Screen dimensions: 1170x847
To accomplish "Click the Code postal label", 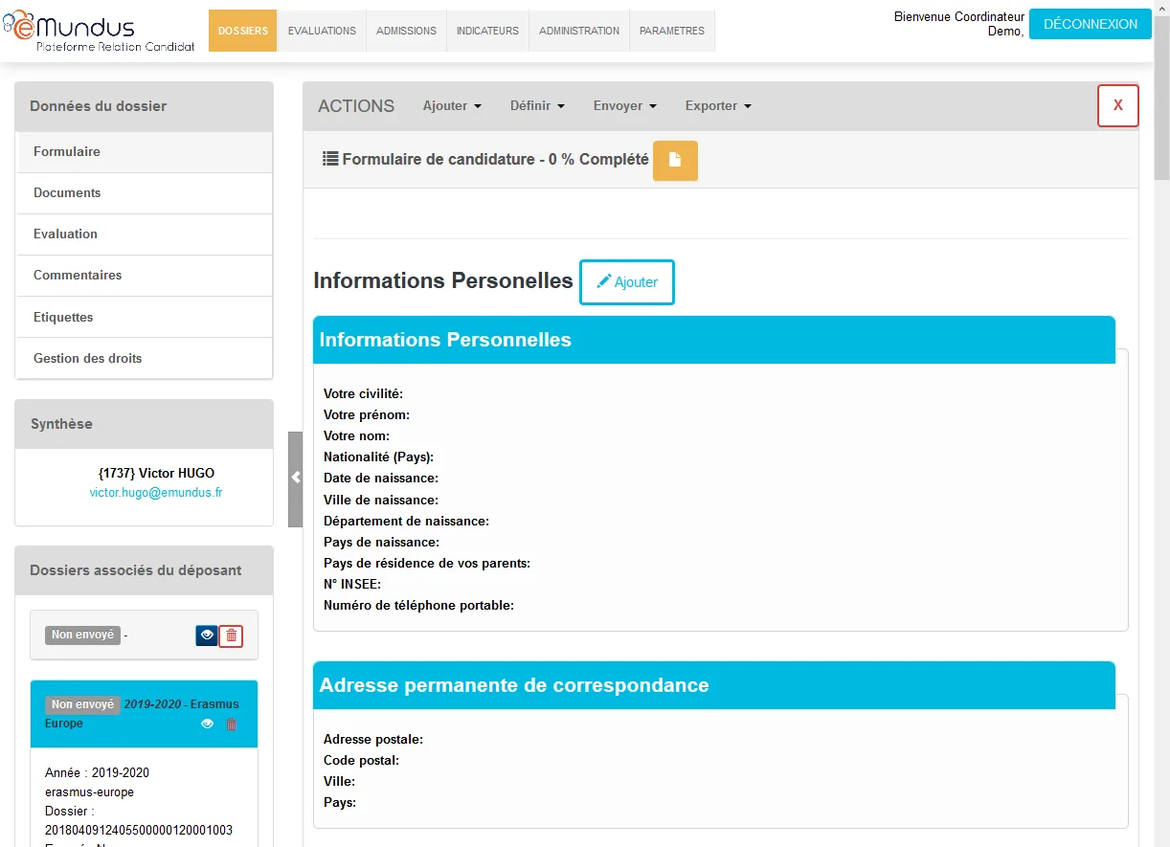I will (361, 760).
